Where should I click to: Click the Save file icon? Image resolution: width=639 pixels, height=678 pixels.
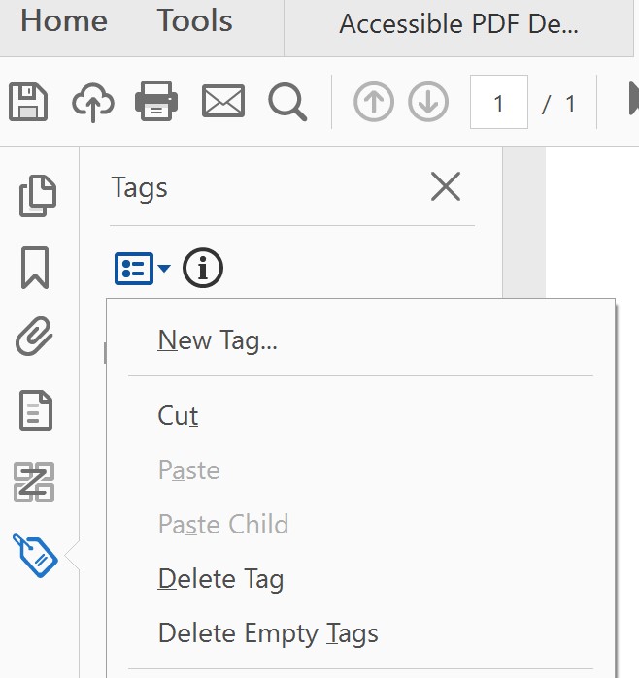click(28, 102)
